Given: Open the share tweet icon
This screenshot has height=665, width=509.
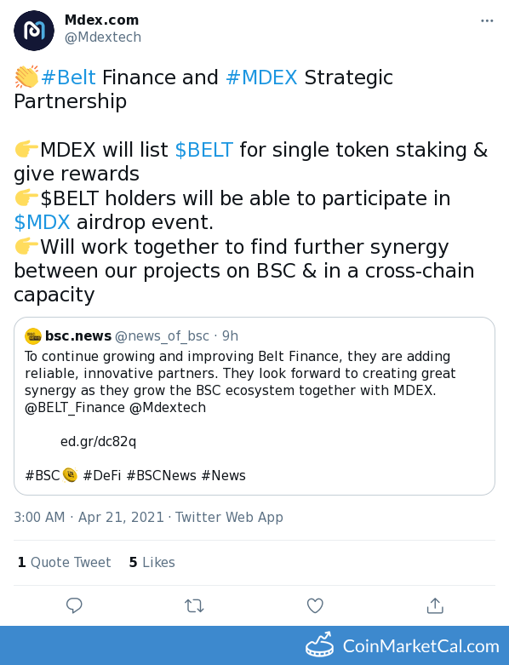Looking at the screenshot, I should click(x=435, y=605).
